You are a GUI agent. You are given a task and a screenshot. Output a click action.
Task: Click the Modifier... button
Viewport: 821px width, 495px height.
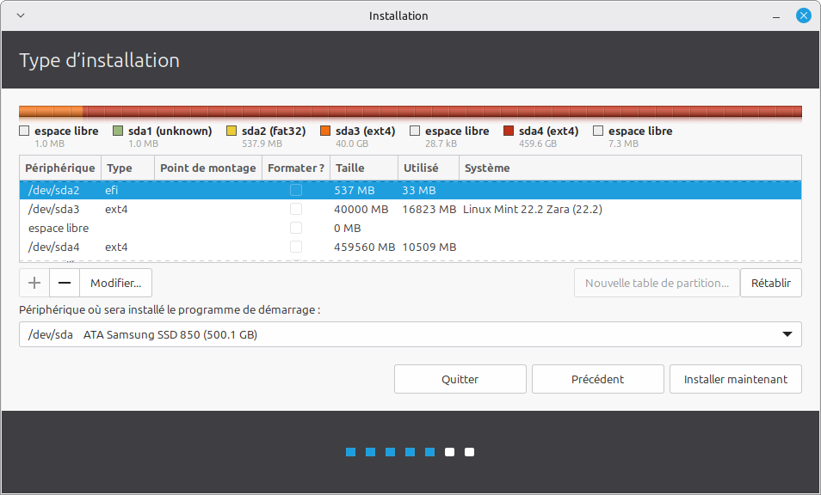[x=116, y=283]
